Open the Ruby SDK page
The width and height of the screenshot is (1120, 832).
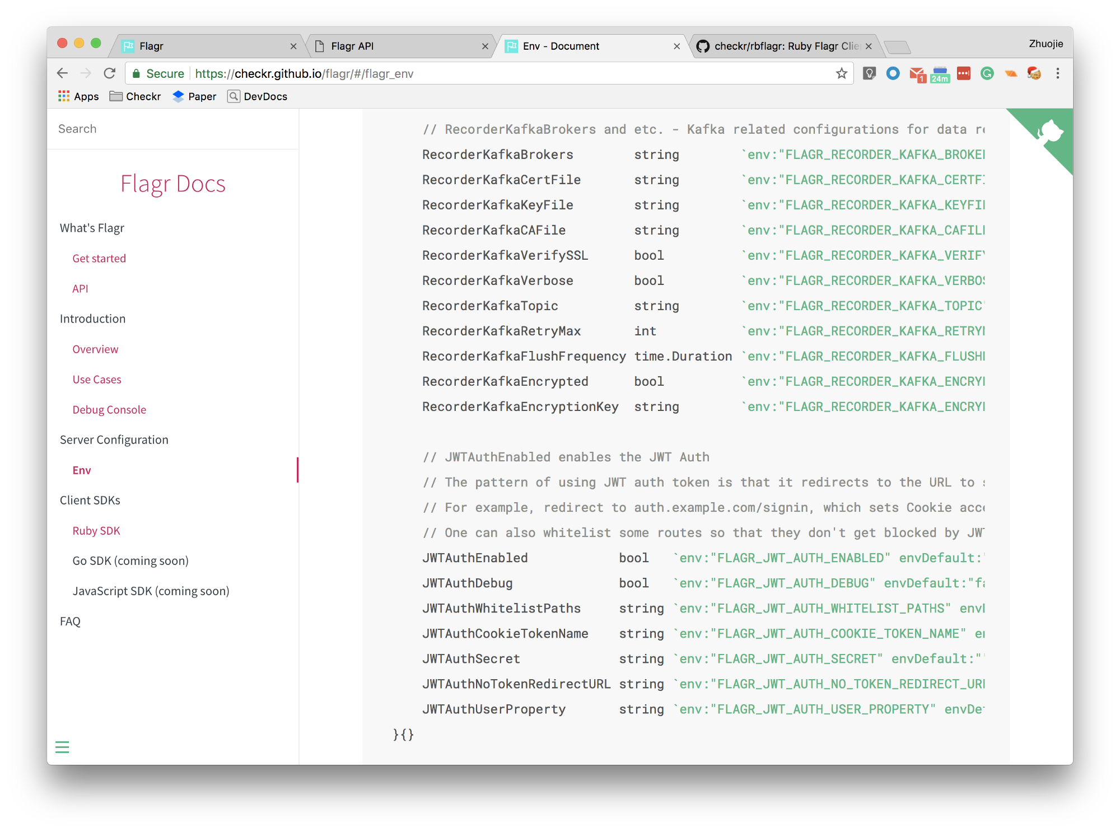point(96,530)
